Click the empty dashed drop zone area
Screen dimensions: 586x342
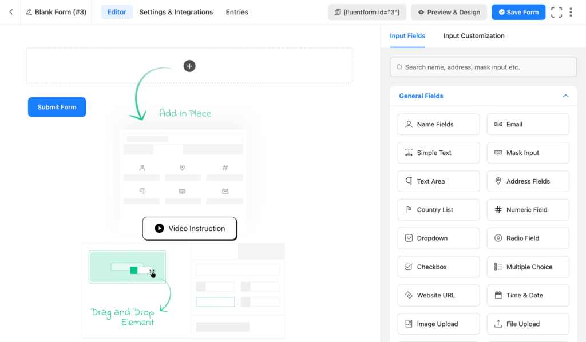click(x=189, y=65)
